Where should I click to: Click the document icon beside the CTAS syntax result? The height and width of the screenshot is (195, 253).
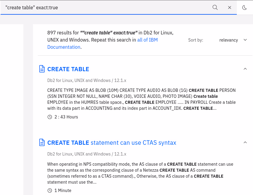point(42,142)
